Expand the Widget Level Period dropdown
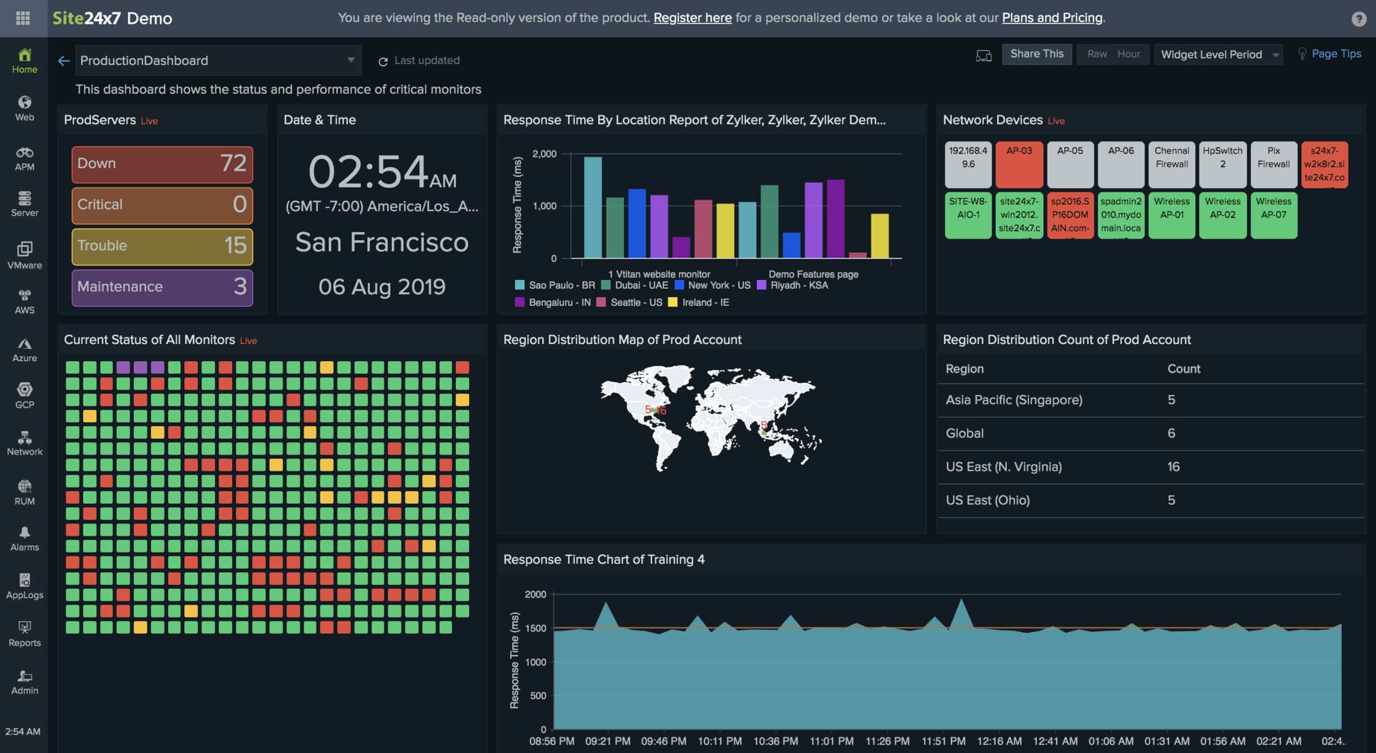The image size is (1376, 753). 1217,54
